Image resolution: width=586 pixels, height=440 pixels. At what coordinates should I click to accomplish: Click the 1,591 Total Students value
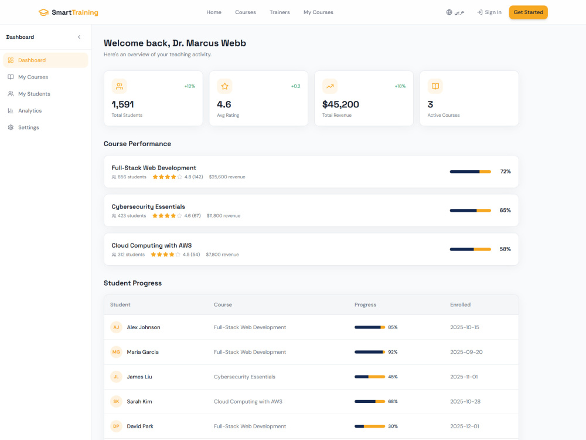[x=122, y=104]
